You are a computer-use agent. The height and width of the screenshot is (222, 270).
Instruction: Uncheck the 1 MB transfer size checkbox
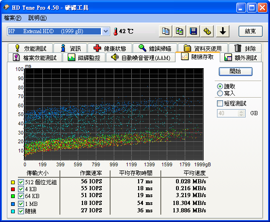coord(21,204)
